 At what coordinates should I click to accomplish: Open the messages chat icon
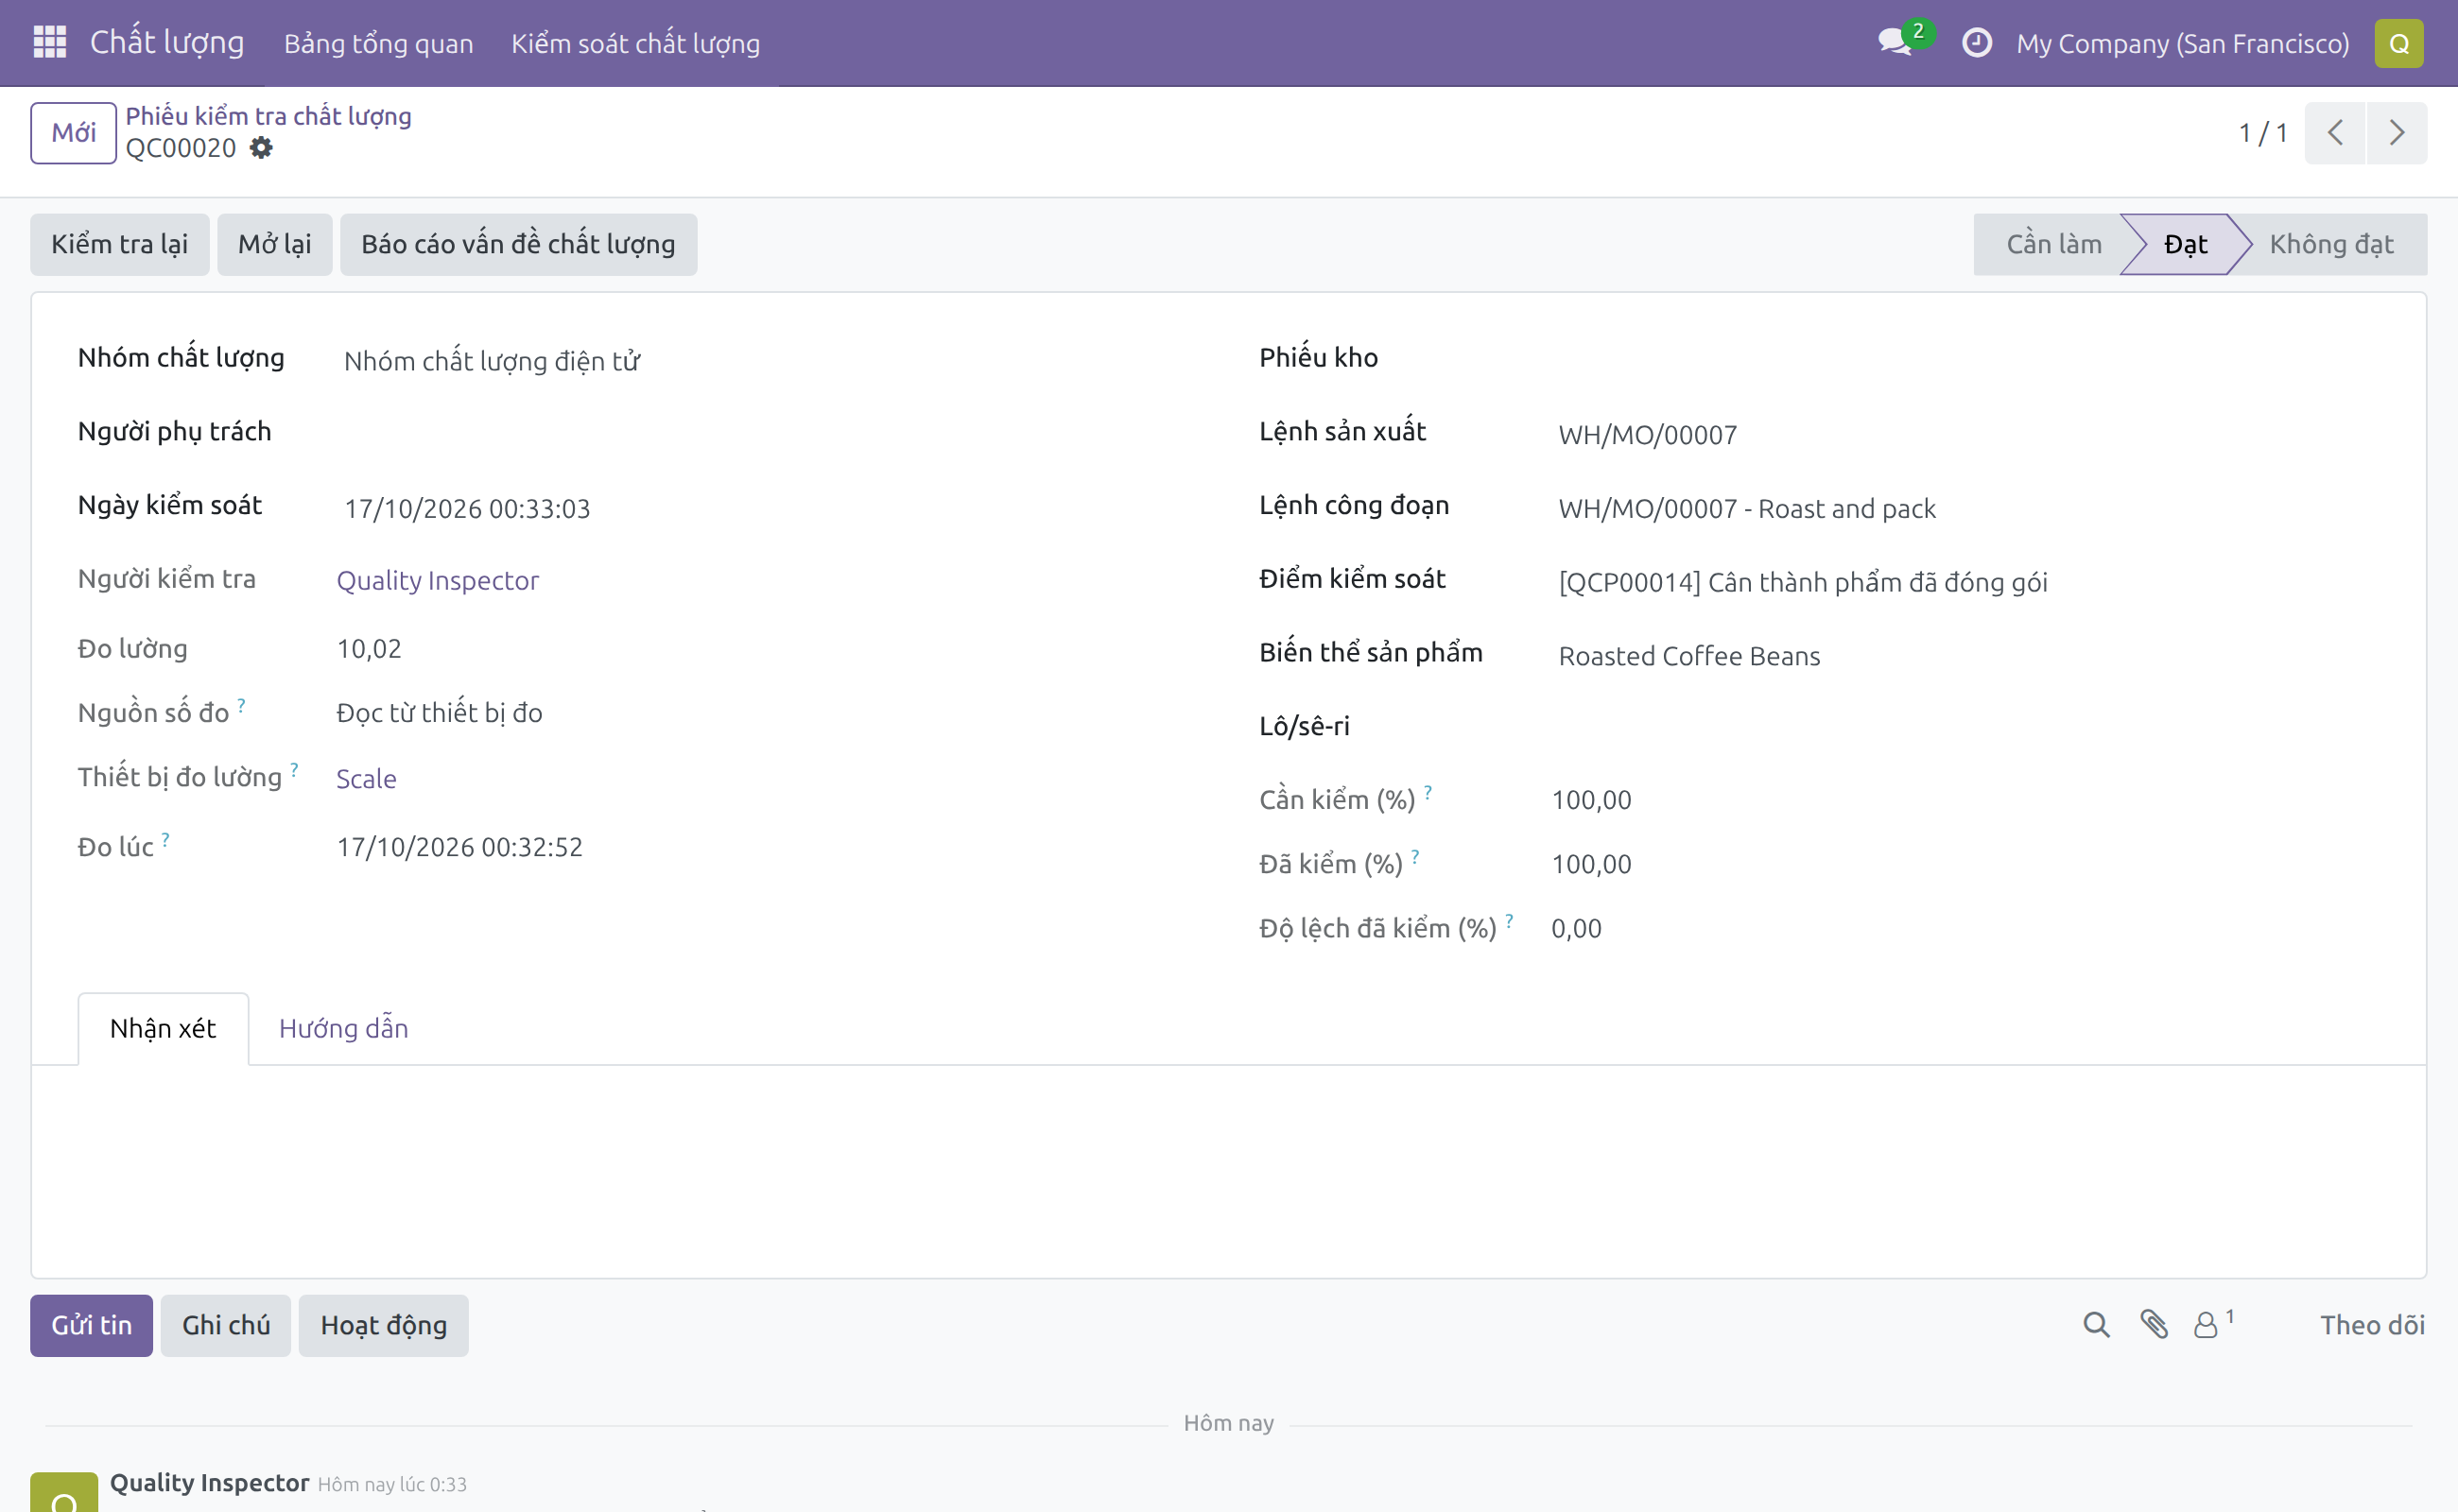tap(1895, 43)
